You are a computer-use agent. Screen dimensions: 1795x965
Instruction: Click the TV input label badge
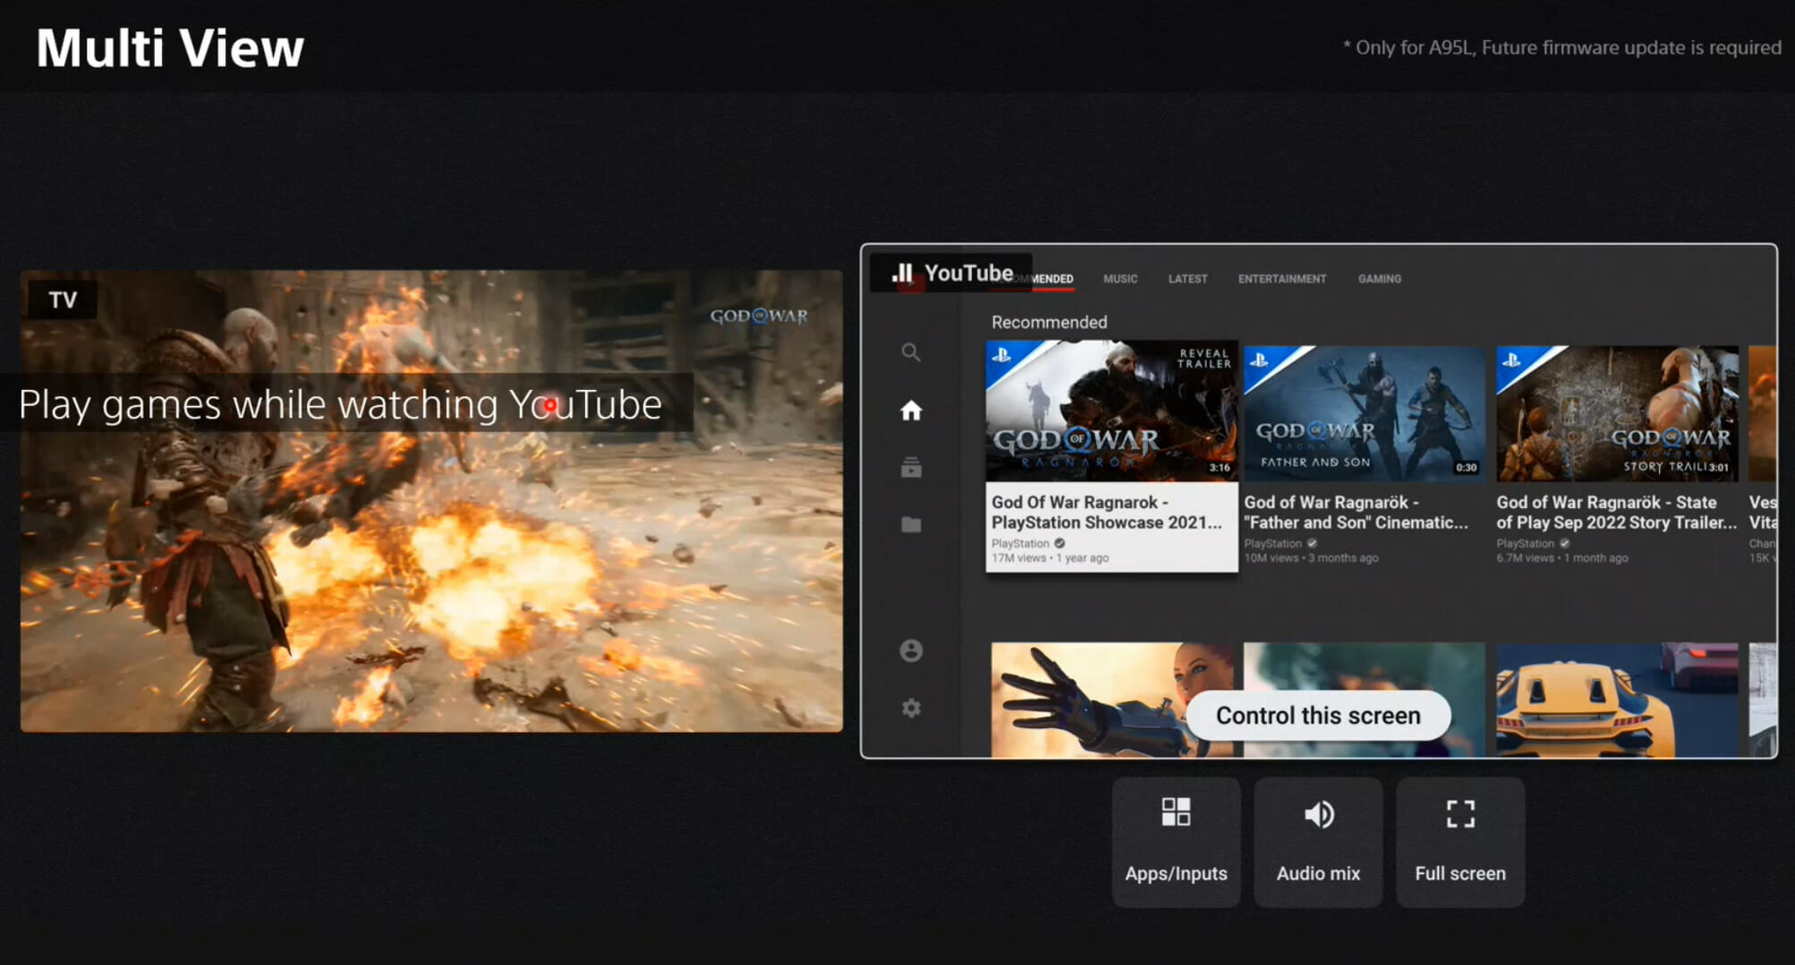[63, 300]
